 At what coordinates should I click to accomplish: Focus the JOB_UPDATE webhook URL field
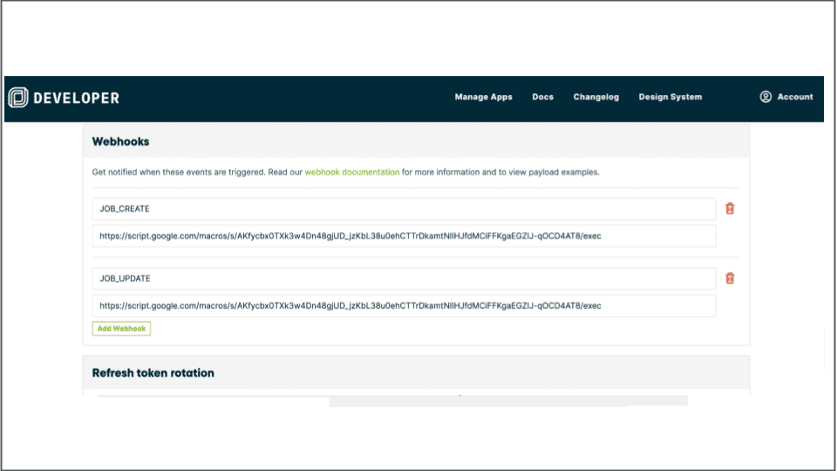pyautogui.click(x=404, y=306)
